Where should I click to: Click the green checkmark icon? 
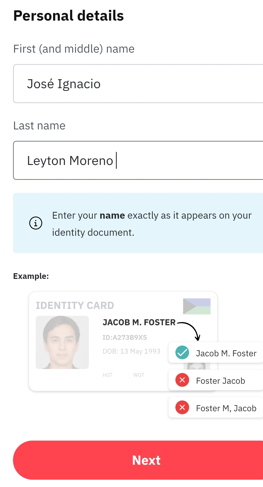pos(182,352)
